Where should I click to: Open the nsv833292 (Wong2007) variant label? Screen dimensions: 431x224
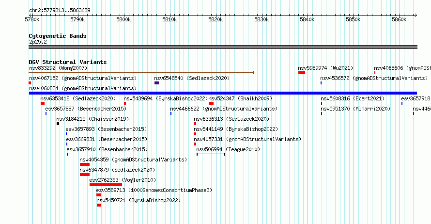(x=58, y=68)
